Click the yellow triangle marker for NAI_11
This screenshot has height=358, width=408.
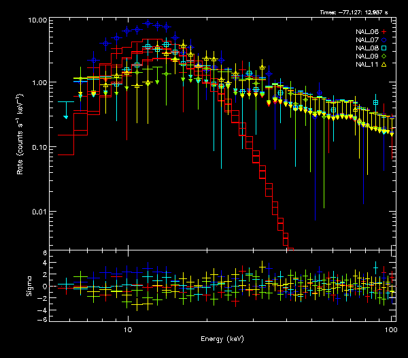tap(384, 65)
